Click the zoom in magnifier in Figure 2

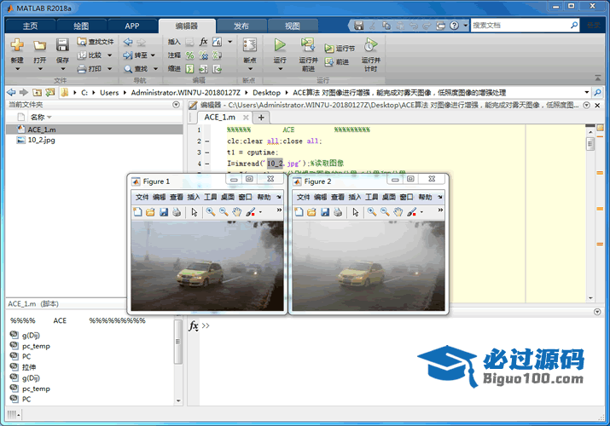coord(371,211)
